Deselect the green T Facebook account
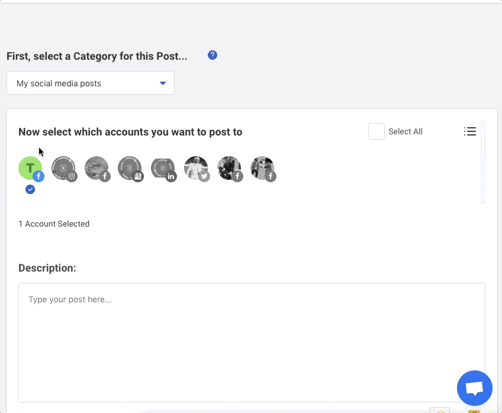Screen dimensions: 502x413 [31, 169]
